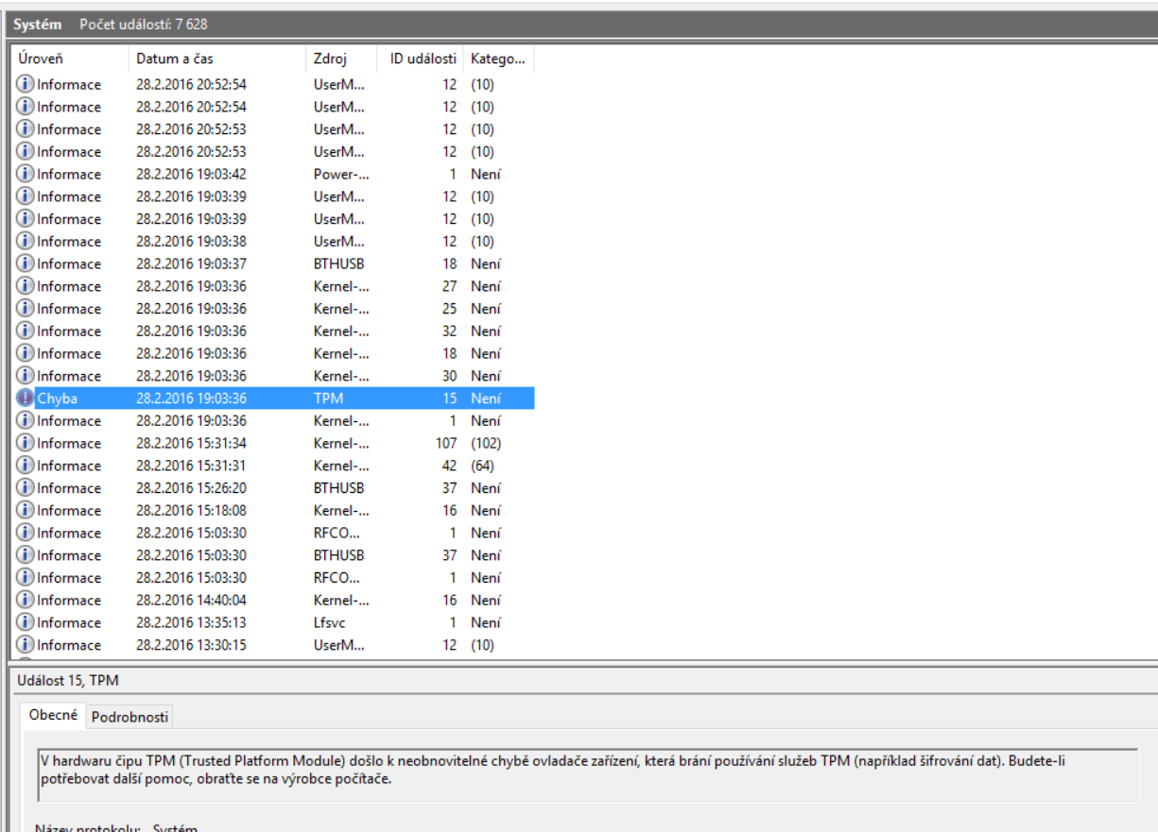
Task: Click the info icon of the 14:40:04 Kernel row
Action: pyautogui.click(x=25, y=600)
